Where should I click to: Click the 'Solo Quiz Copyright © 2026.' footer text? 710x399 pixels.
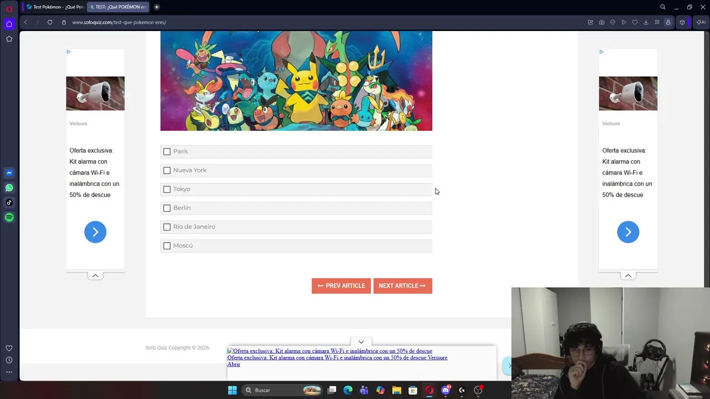(177, 348)
